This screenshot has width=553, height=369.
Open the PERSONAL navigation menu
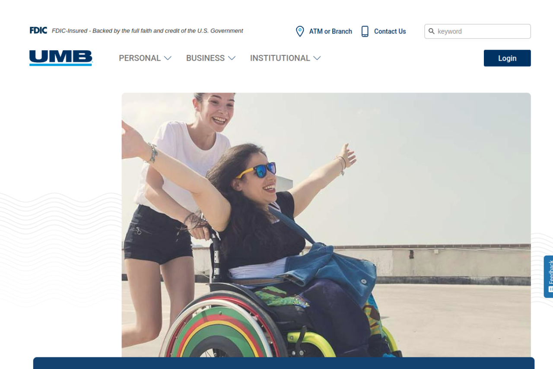tap(145, 58)
